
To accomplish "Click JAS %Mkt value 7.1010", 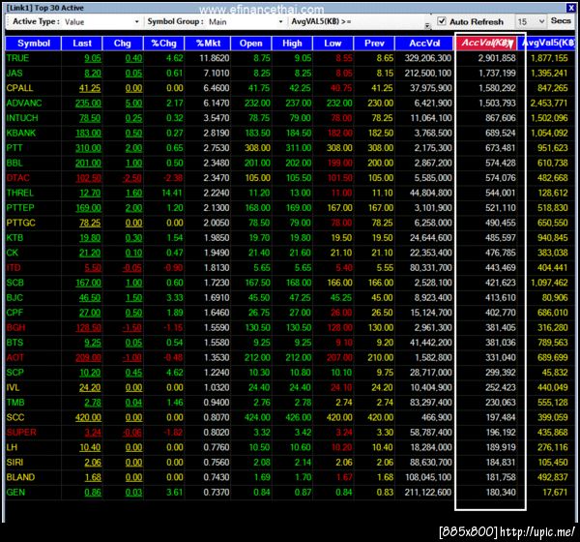I will tap(217, 74).
